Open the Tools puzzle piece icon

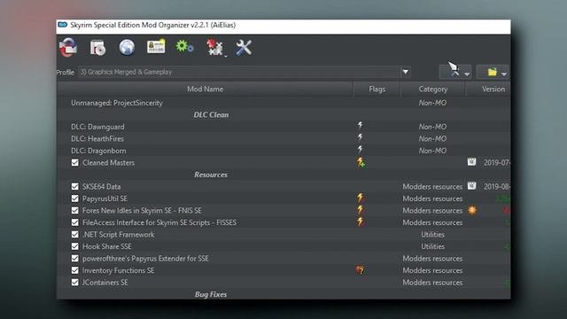coord(214,47)
